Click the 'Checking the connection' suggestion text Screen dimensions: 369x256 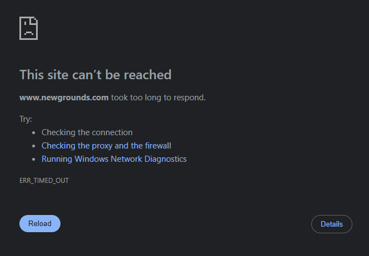87,132
